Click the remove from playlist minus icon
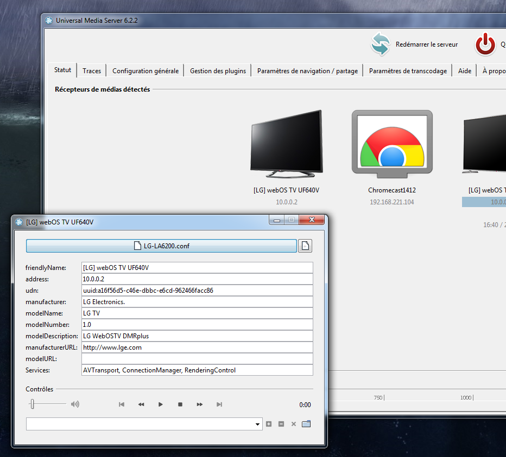This screenshot has width=506, height=457. (281, 424)
